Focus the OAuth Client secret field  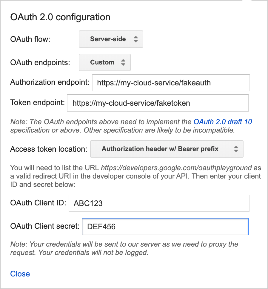(x=165, y=227)
